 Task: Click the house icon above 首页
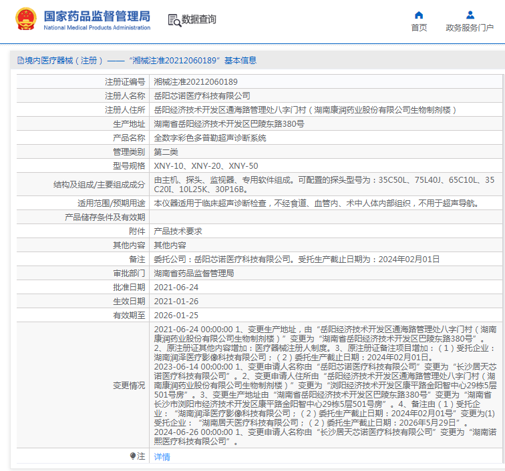coord(419,15)
